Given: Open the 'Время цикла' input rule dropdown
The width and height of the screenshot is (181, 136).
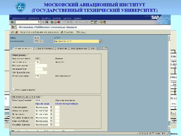Looking at the screenshot, I should (51, 114).
